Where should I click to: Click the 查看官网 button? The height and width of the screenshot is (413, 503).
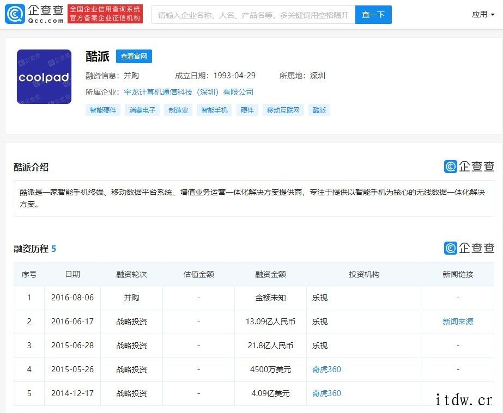[134, 57]
